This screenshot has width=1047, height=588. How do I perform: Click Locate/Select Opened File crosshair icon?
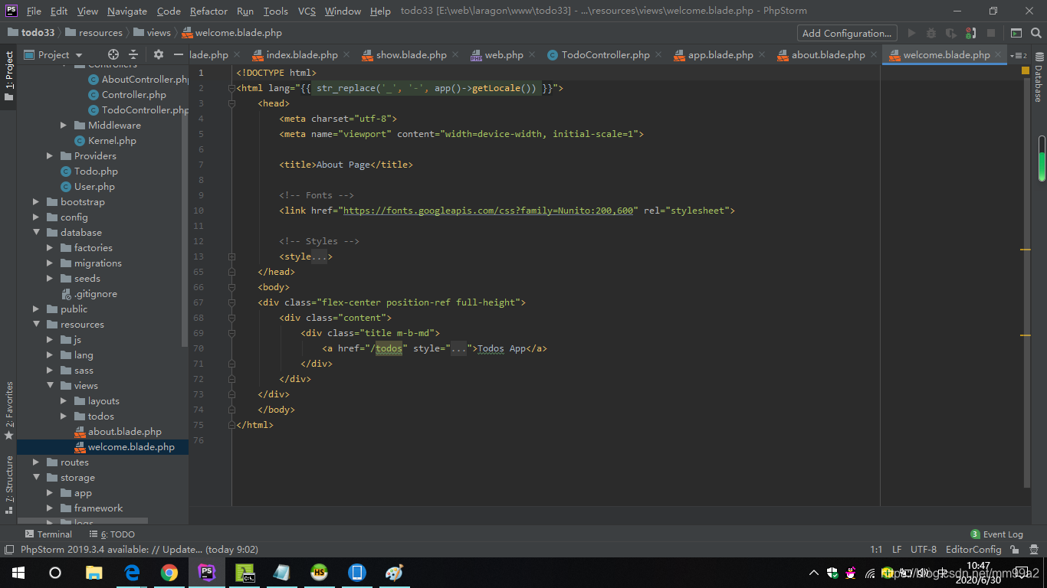coord(113,54)
